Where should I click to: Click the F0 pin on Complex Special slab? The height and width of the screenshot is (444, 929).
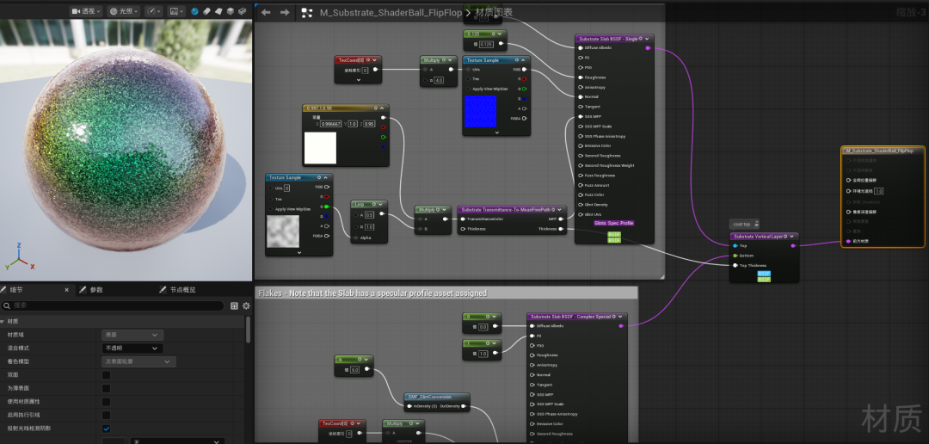click(x=532, y=336)
